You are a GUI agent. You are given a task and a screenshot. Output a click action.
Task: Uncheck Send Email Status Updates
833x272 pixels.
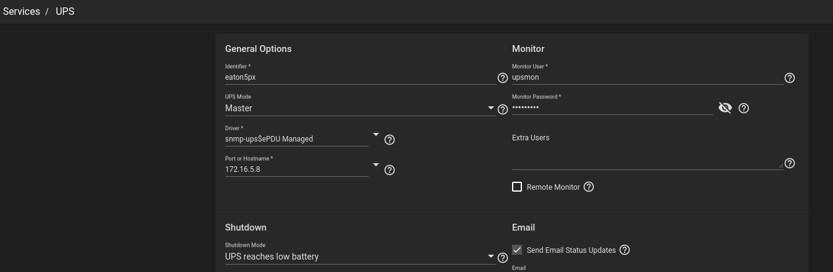(517, 250)
